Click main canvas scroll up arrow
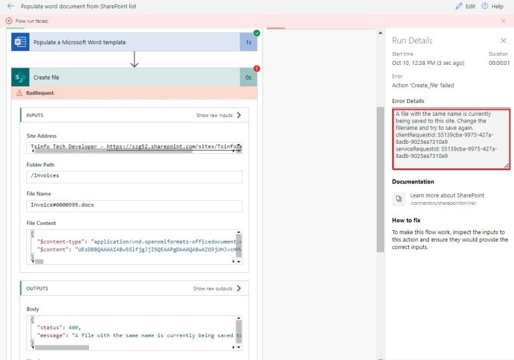514x360 pixels. click(x=380, y=33)
